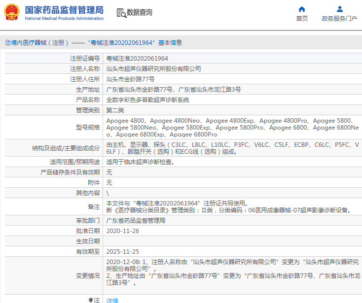The width and height of the screenshot is (362, 303).
Task: Open 政务服务门户 portal link
Action: (x=339, y=18)
